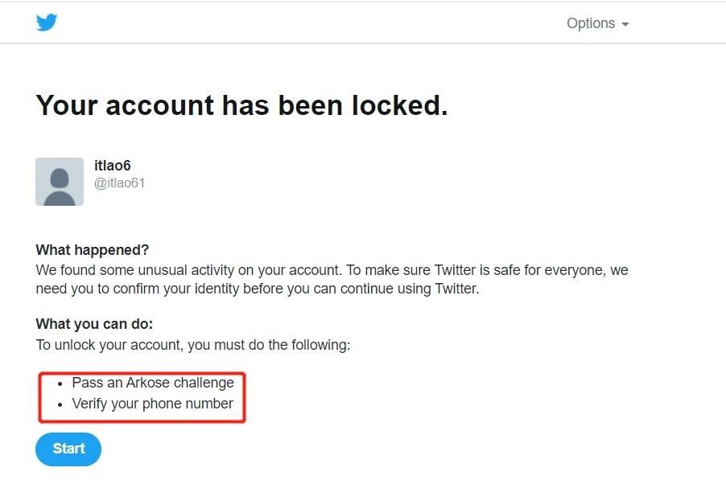Click the Twitter bird logo

(47, 23)
